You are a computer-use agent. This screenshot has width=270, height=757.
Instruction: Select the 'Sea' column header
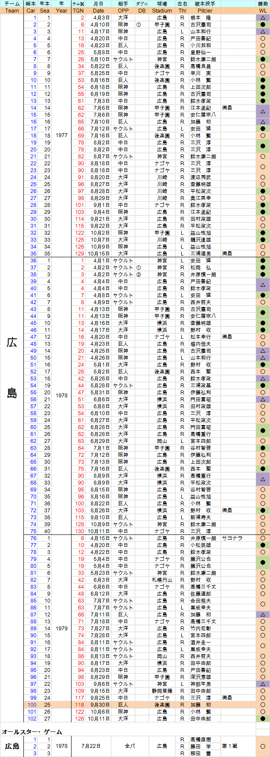pos(45,11)
